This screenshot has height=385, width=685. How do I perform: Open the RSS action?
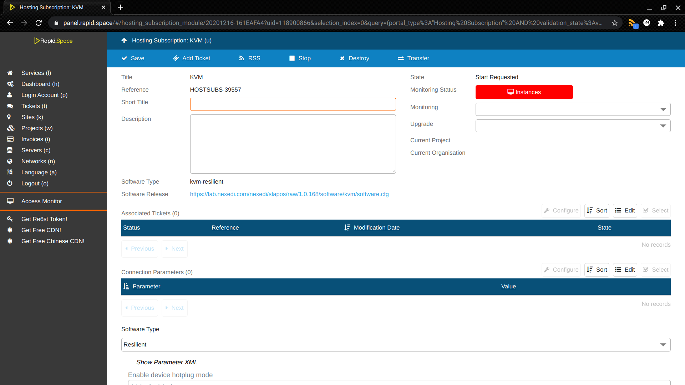coord(249,58)
